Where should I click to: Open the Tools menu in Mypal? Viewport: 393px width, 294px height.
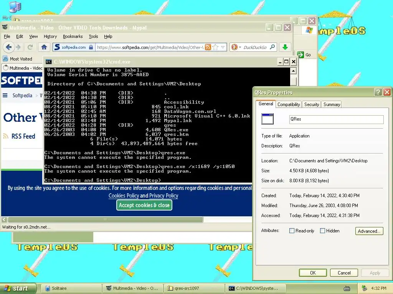point(93,36)
